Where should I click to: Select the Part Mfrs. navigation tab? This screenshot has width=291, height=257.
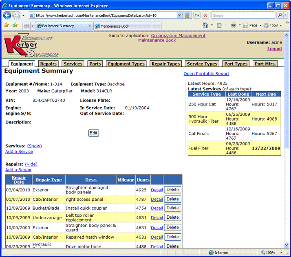265,64
